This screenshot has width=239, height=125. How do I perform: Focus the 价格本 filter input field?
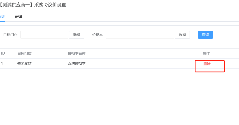[140, 35]
